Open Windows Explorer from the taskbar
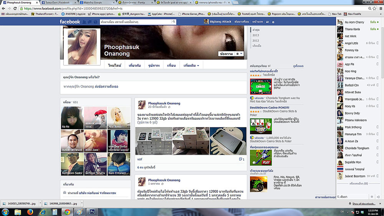 18,212
